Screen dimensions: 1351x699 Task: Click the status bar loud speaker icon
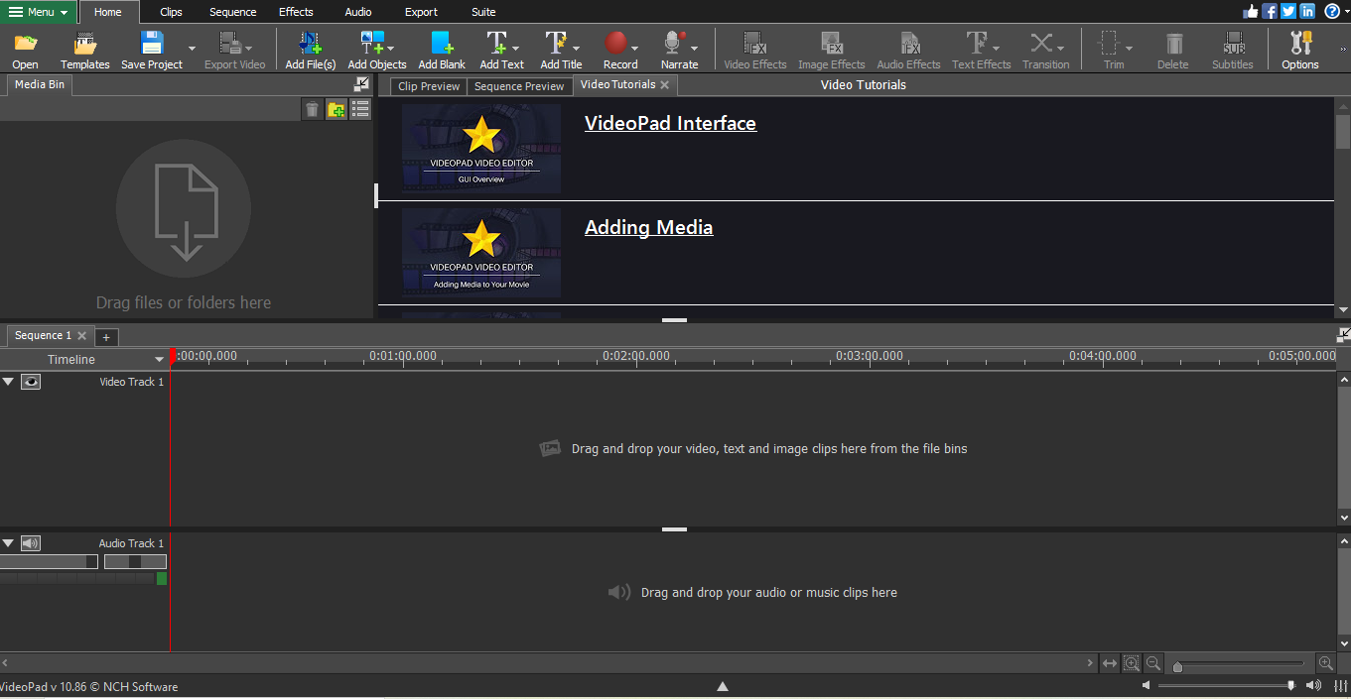point(1313,685)
